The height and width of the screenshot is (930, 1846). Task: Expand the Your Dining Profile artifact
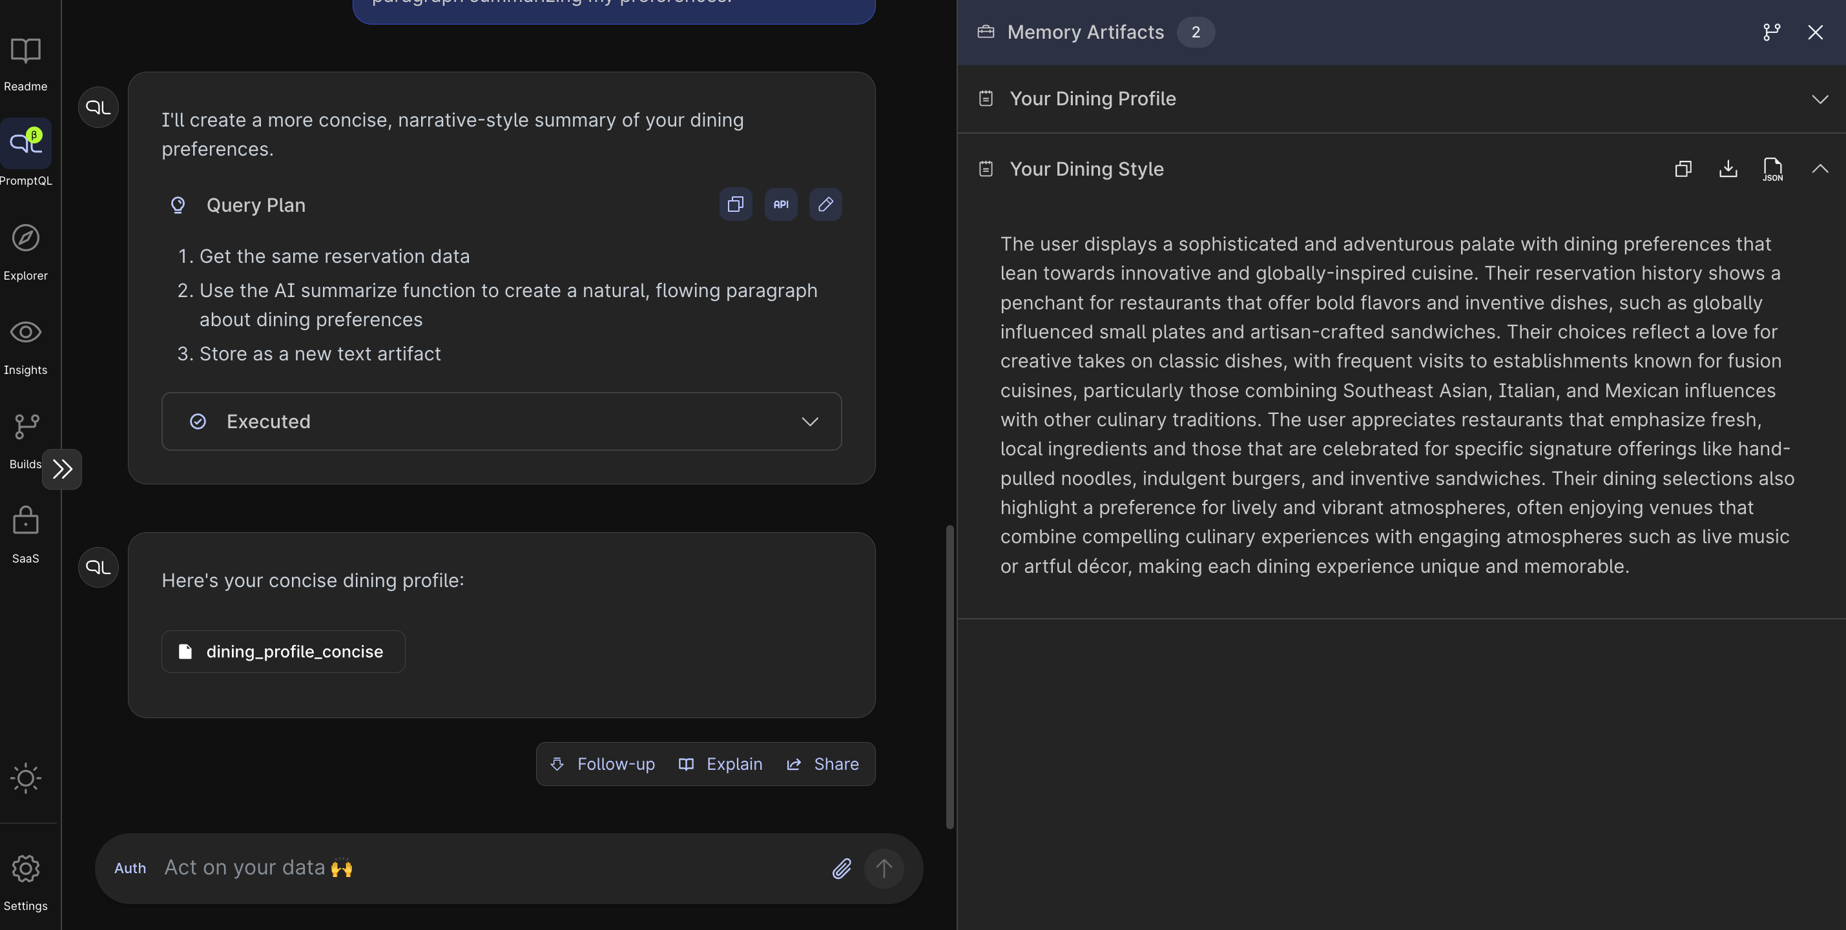coord(1820,99)
